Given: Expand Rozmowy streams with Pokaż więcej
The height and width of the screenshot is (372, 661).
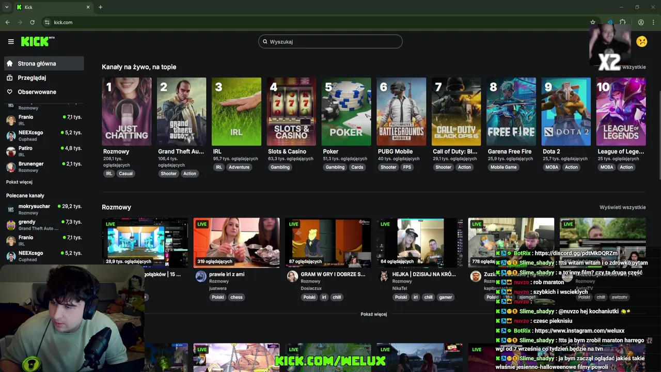Looking at the screenshot, I should [374, 314].
